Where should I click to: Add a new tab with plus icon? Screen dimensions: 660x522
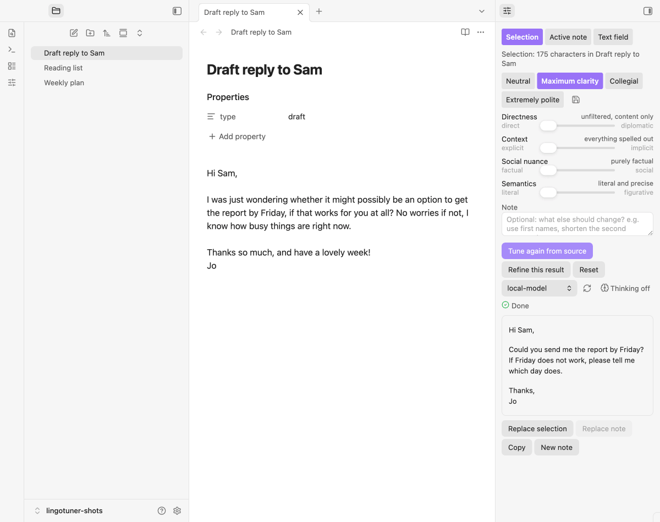coord(319,12)
